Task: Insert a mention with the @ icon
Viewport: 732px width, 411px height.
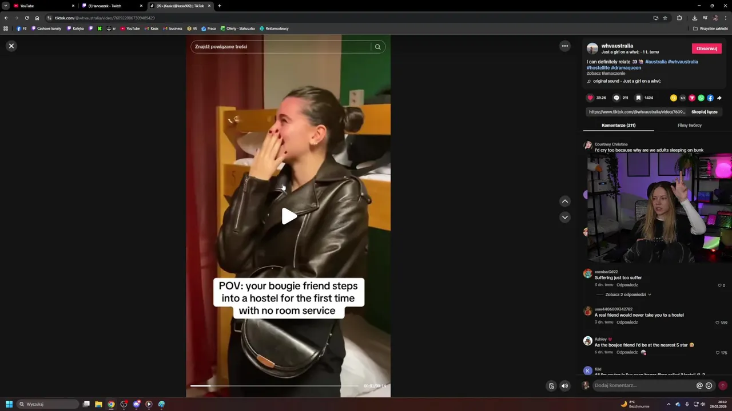Action: (x=699, y=386)
